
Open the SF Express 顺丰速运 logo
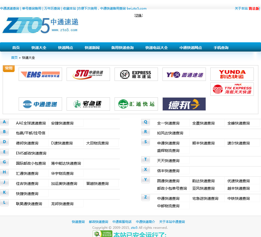click(136, 74)
